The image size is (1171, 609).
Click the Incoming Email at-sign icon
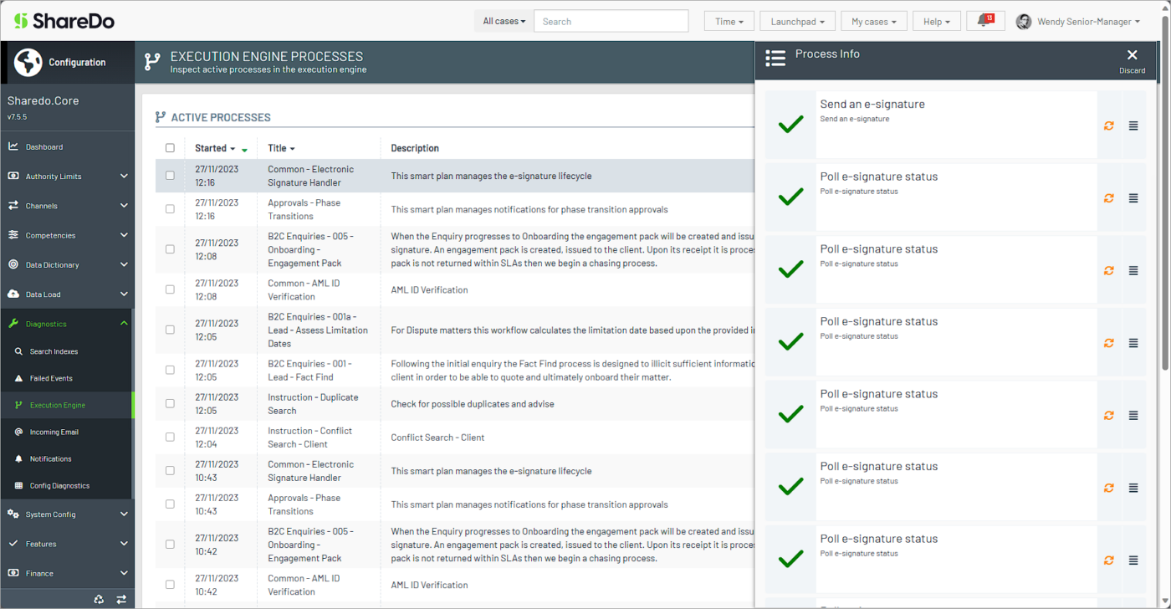point(19,432)
